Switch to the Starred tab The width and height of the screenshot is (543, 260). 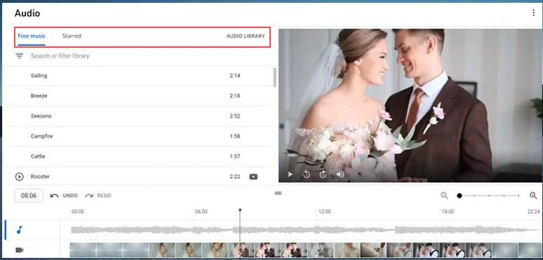[x=72, y=36]
